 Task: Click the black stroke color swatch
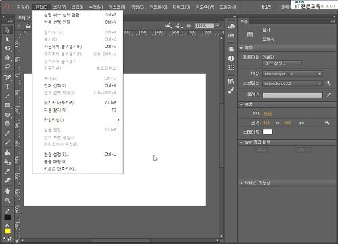point(7,217)
